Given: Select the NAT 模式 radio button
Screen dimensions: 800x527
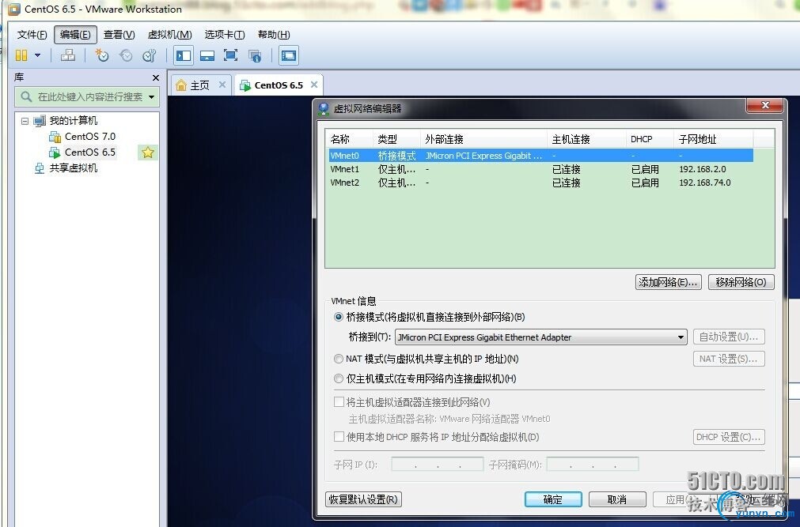Looking at the screenshot, I should [x=338, y=359].
